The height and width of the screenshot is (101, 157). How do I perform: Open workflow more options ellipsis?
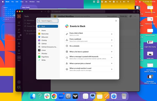(135, 16)
